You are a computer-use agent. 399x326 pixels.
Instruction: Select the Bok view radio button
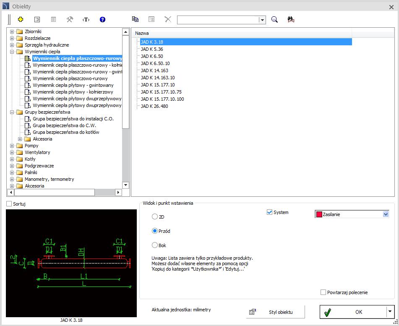point(154,245)
